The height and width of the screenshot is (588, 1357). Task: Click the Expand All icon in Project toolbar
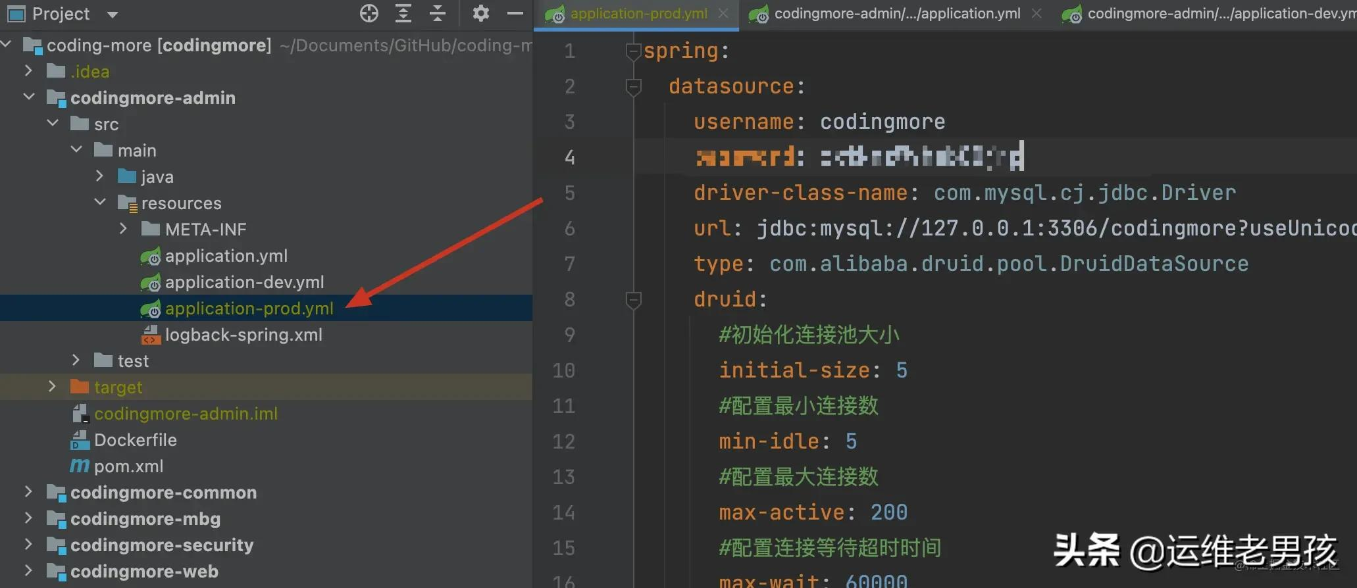[403, 13]
